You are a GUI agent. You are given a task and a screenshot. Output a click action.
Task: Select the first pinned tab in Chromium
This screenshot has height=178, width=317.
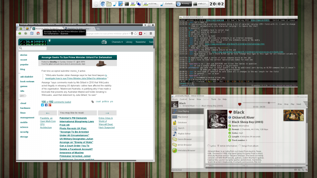point(21,28)
